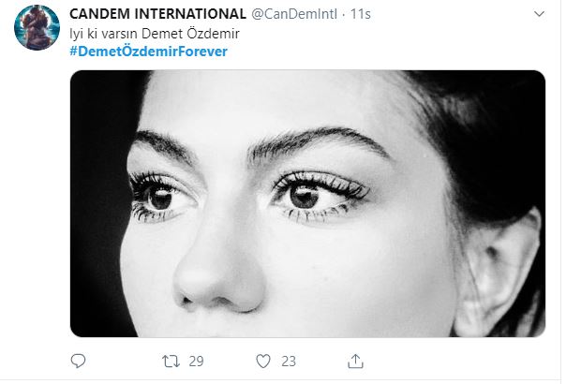Follow the #DemetÖzdemirForever hashtag

click(x=149, y=50)
